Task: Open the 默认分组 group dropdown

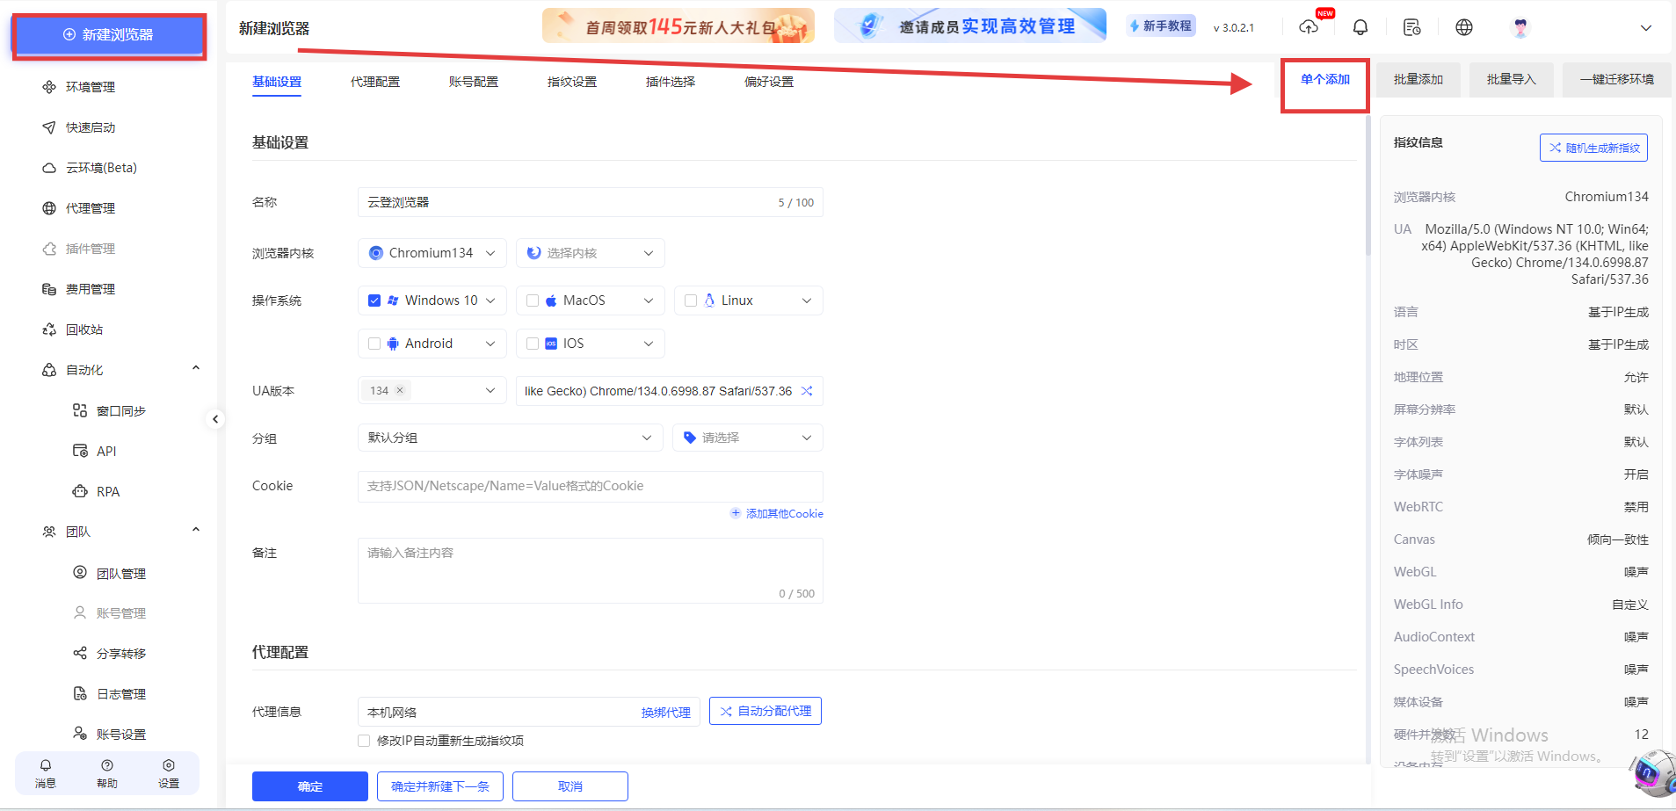Action: point(510,437)
